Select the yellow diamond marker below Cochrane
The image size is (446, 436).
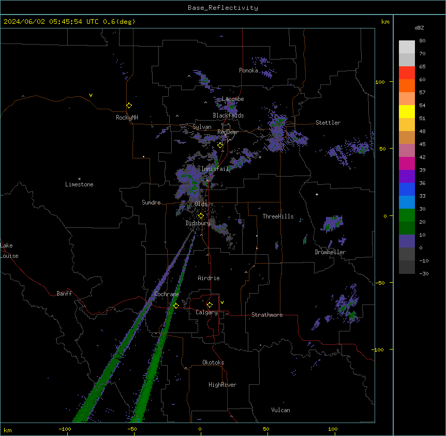coord(176,306)
